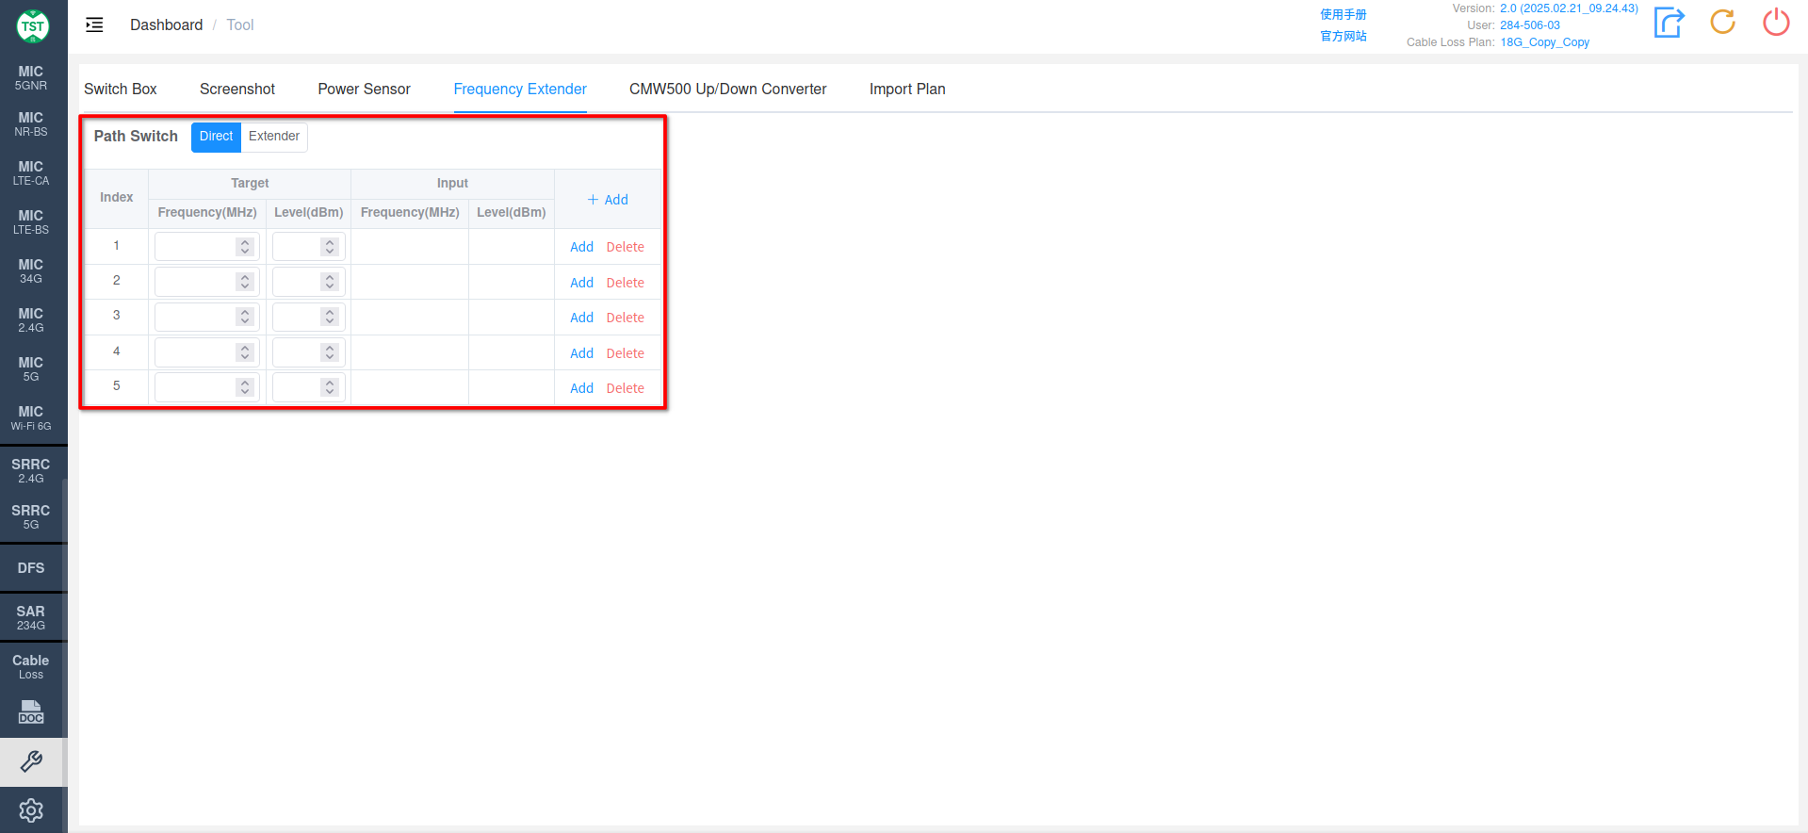Viewport: 1808px width, 833px height.
Task: Switch to Frequency Extender tab
Action: (520, 89)
